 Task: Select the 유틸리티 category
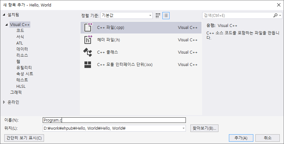[24, 68]
